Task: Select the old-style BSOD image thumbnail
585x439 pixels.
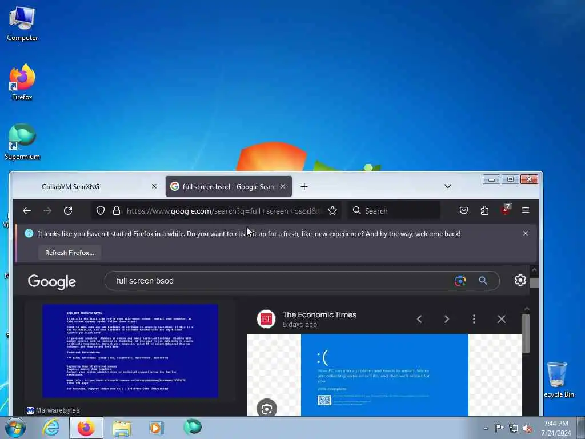Action: pyautogui.click(x=130, y=351)
